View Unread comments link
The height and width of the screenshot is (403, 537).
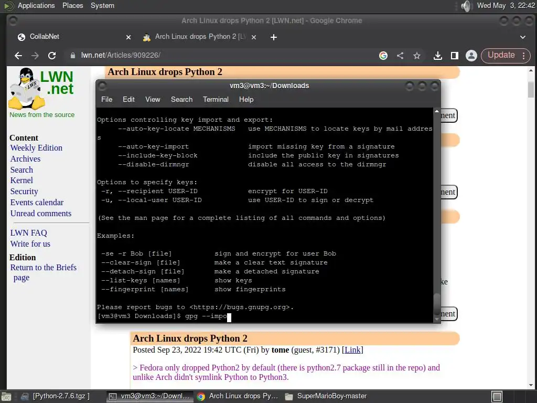(x=41, y=214)
